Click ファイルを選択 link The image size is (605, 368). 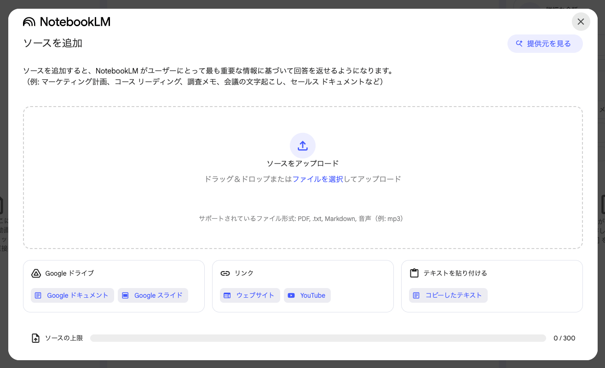(x=317, y=179)
